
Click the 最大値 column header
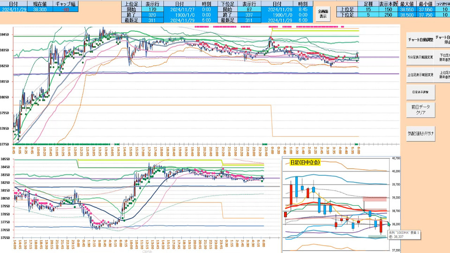tap(407, 4)
